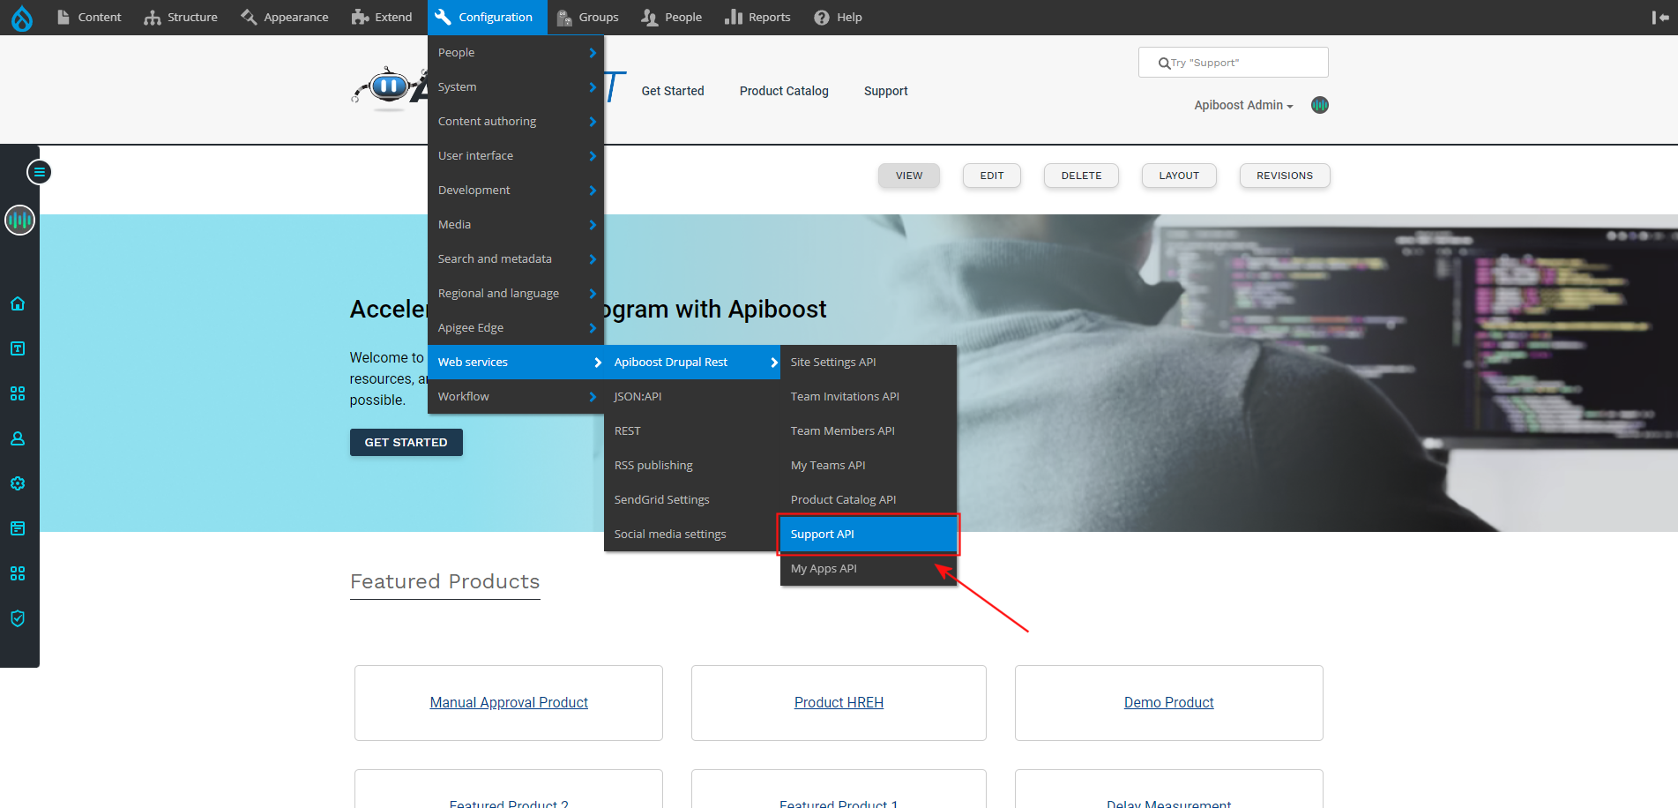
Task: Click the upper grid squares icon in sidebar
Action: pyautogui.click(x=18, y=393)
